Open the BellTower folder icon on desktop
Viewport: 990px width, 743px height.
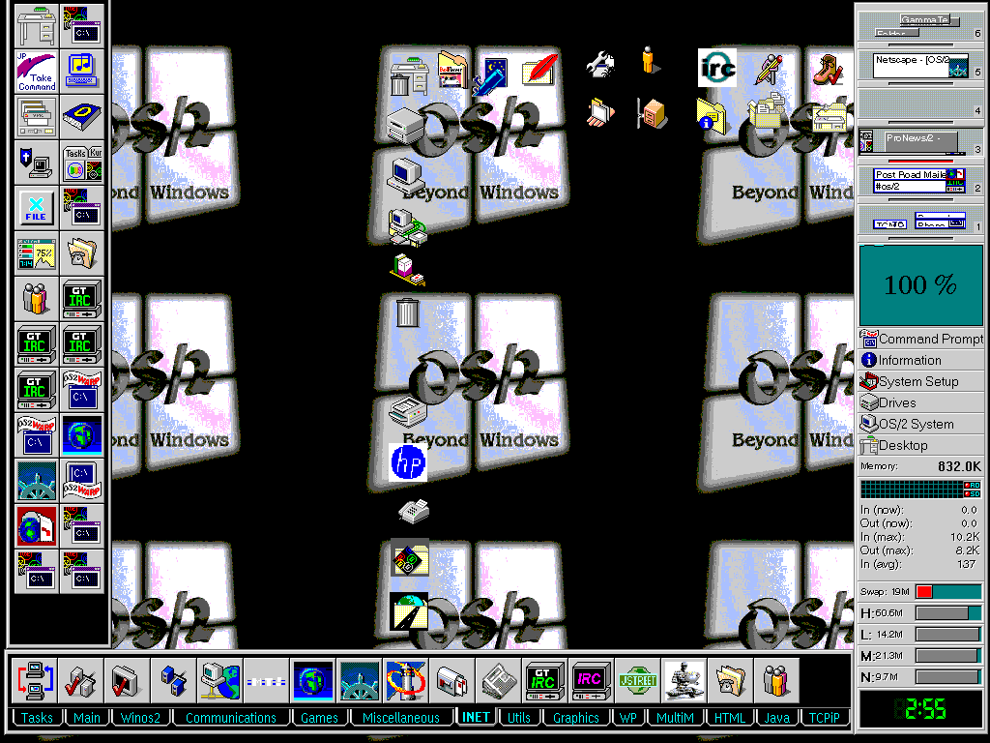pos(453,70)
